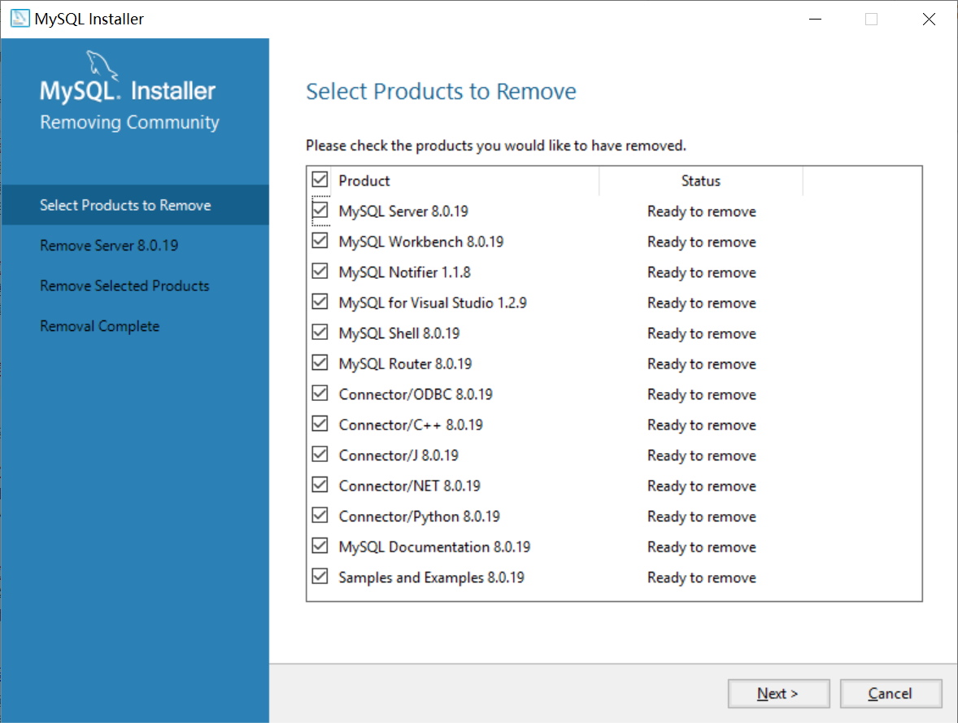
Task: Uncheck MySQL for Visual Studio 1.2.9 checkbox
Action: coord(320,302)
